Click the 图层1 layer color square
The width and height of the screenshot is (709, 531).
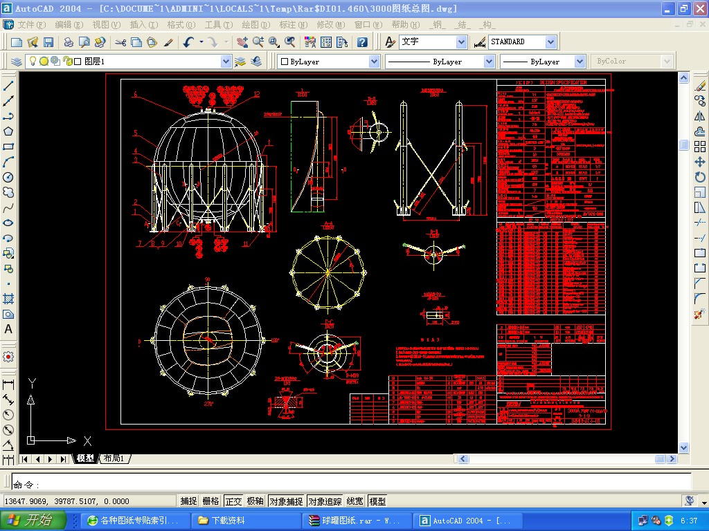(x=78, y=62)
